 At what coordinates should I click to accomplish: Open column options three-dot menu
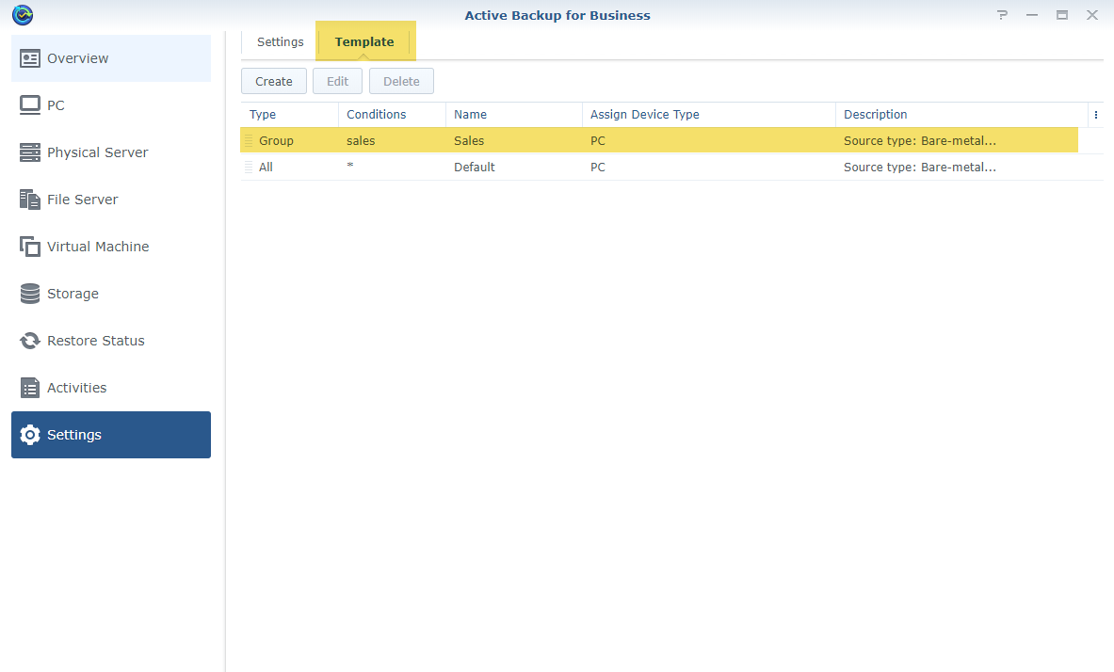tap(1095, 115)
